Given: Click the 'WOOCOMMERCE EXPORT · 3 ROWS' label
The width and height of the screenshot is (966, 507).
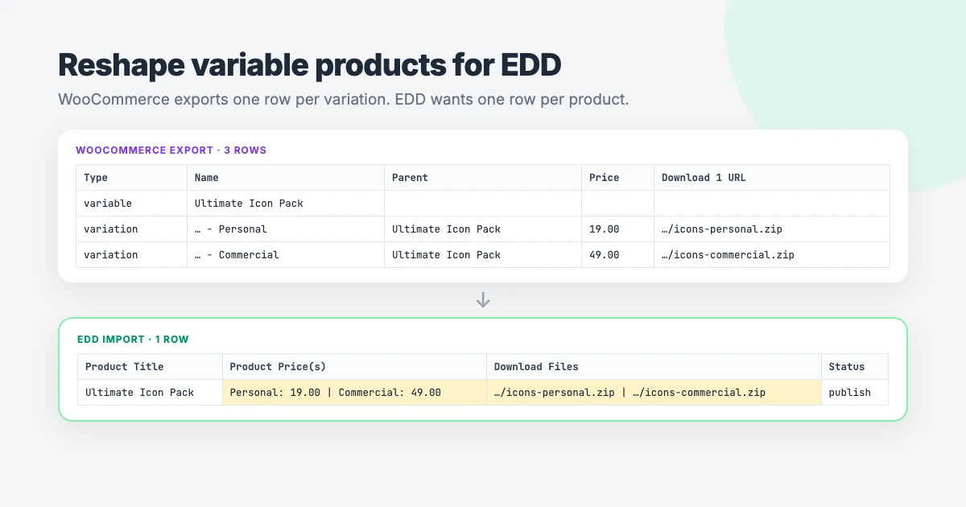Looking at the screenshot, I should click(171, 150).
